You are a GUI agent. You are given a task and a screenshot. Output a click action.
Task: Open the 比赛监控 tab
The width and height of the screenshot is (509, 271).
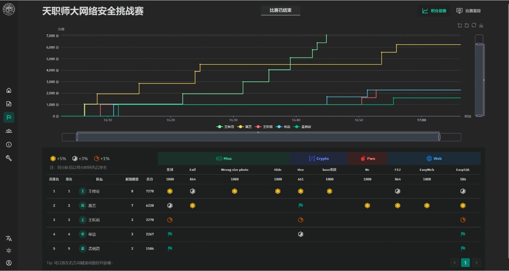(x=468, y=11)
